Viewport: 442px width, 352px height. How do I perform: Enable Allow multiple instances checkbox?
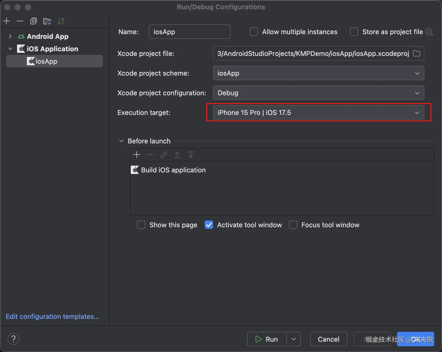pyautogui.click(x=254, y=32)
